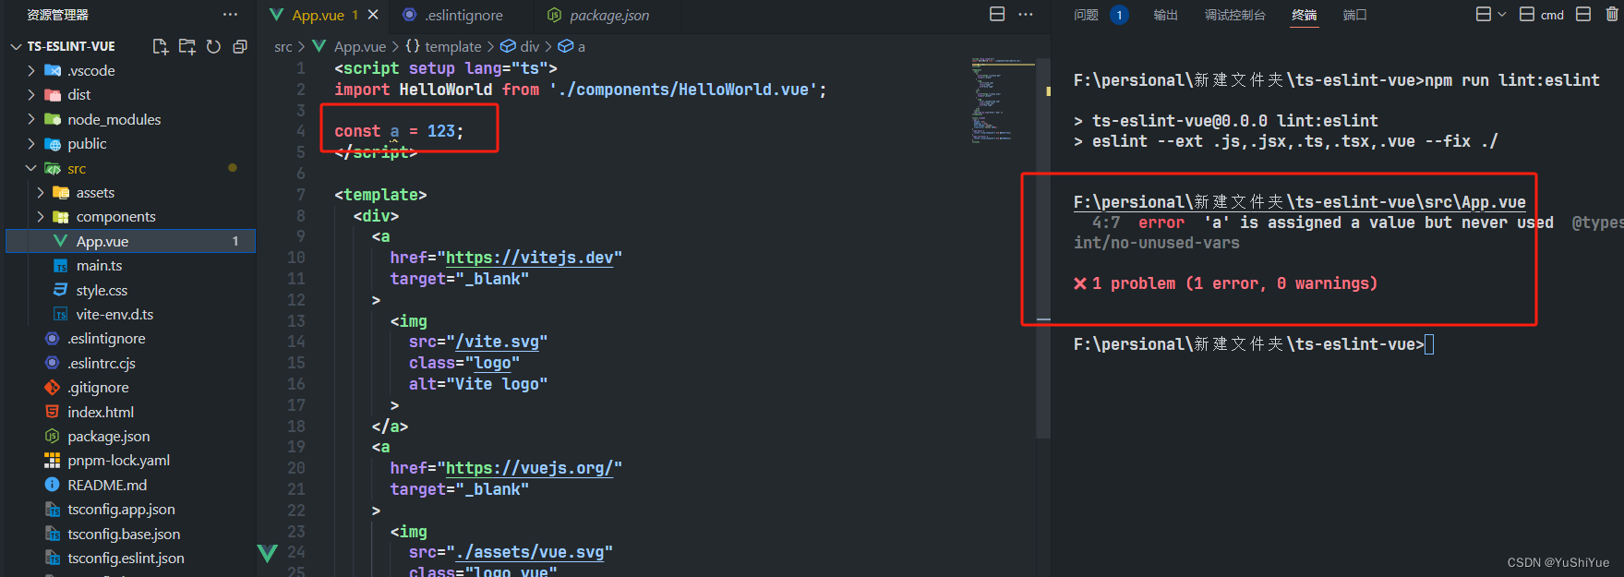Collapse all folders in explorer

240,46
